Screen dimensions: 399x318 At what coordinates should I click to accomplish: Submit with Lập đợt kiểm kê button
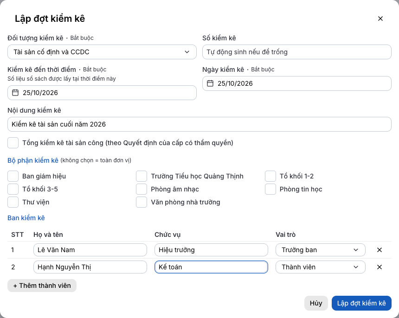pos(361,303)
